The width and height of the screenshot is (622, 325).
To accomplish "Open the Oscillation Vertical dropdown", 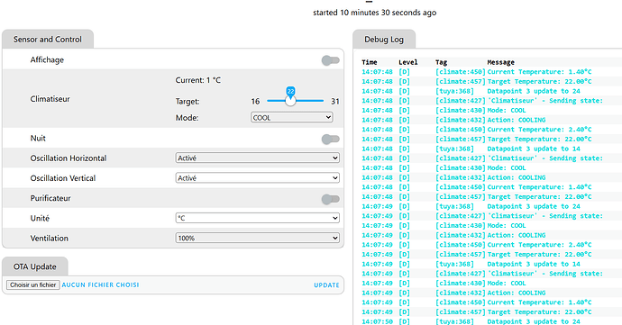I will (258, 178).
